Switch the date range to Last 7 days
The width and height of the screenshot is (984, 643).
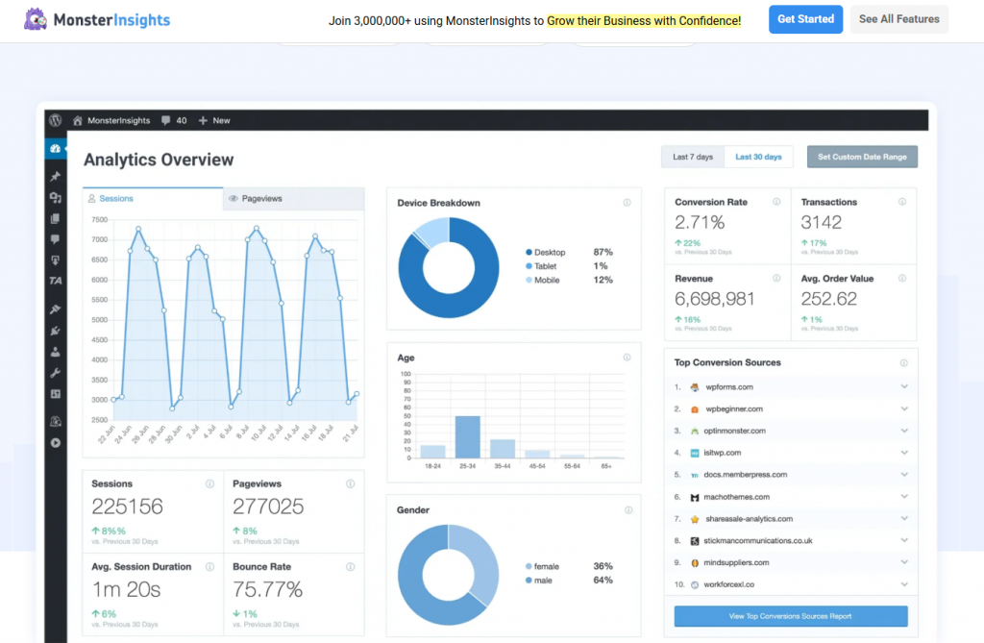pyautogui.click(x=692, y=156)
